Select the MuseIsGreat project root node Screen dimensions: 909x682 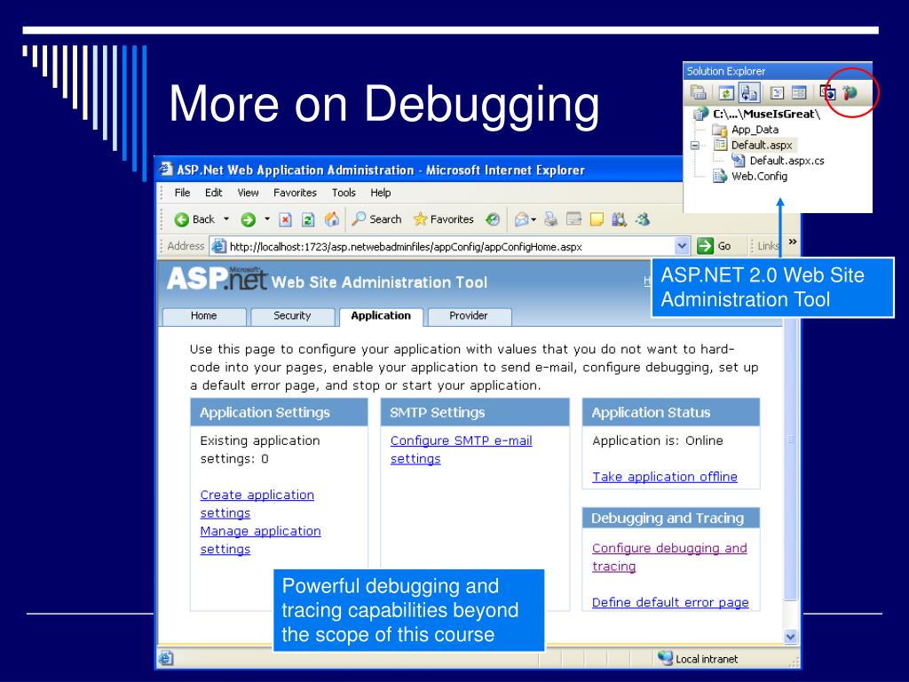pos(766,114)
